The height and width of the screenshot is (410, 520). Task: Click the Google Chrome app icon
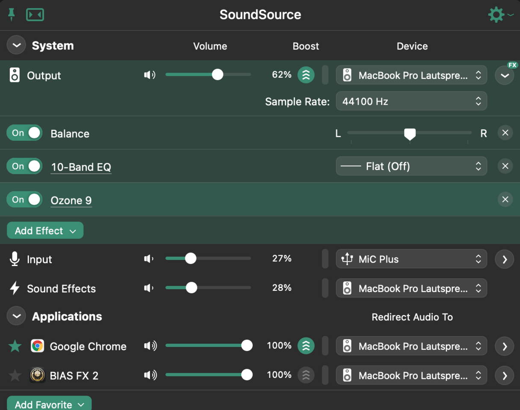(x=38, y=346)
